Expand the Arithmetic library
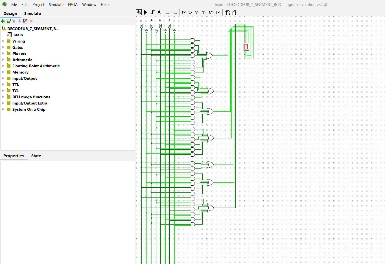 3,60
